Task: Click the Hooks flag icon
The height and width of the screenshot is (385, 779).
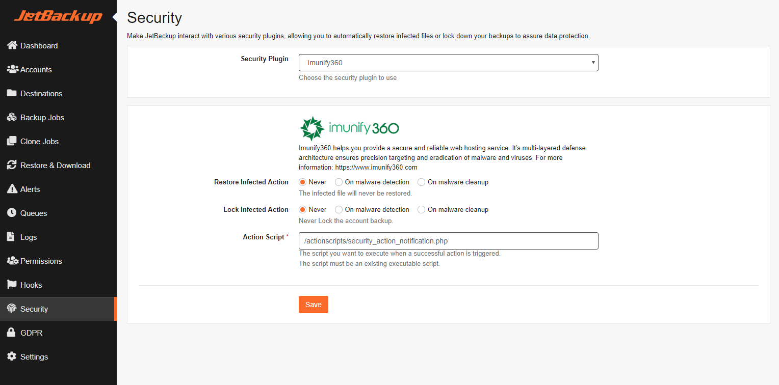Action: [x=12, y=285]
